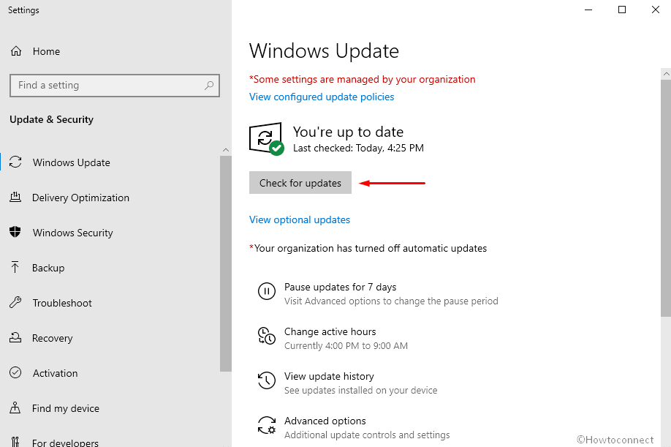Select the Windows Security shield icon
This screenshot has width=671, height=447.
15,233
